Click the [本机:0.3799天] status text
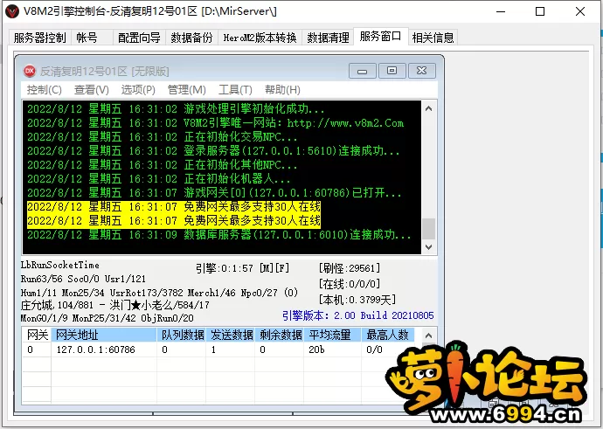Screen dimensions: 603x429 (x=357, y=300)
